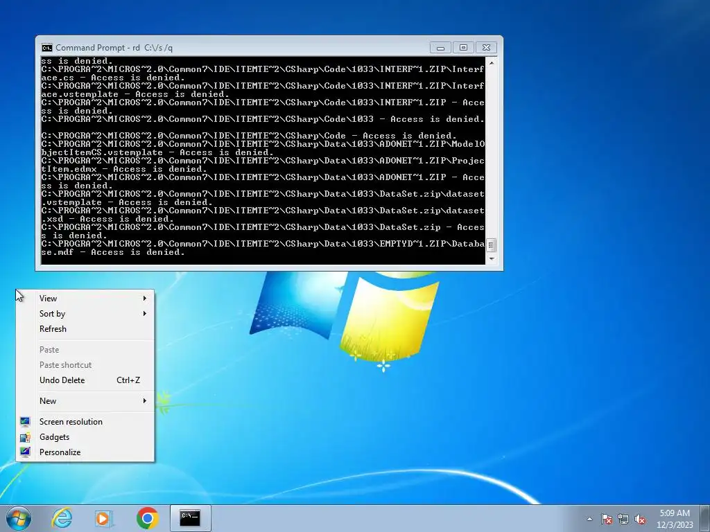Minimize the Command Prompt window

point(440,48)
